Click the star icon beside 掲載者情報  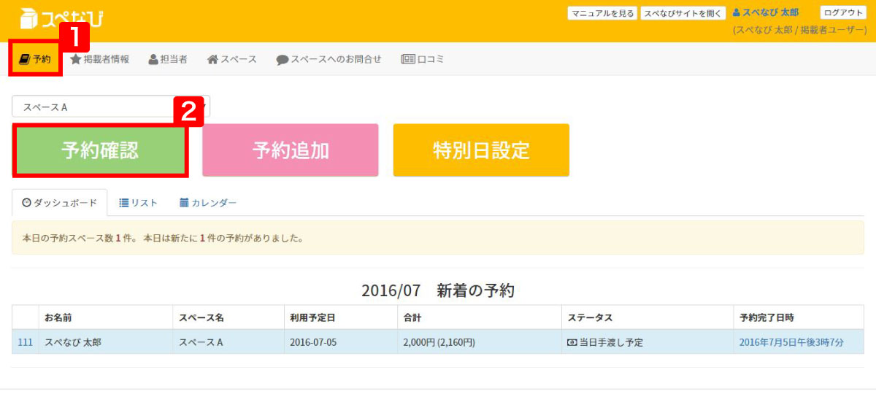click(x=75, y=59)
